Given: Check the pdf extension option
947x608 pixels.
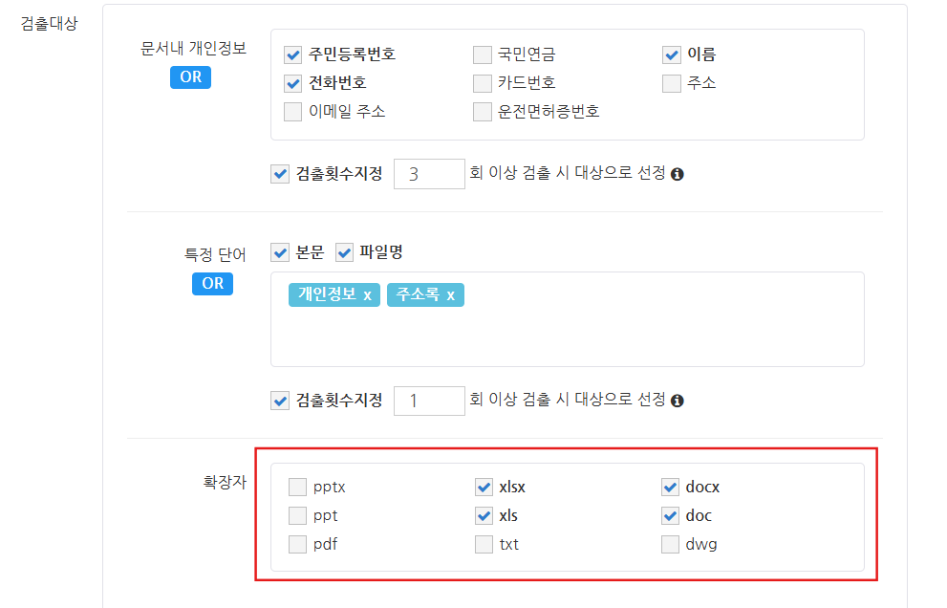Looking at the screenshot, I should tap(298, 545).
